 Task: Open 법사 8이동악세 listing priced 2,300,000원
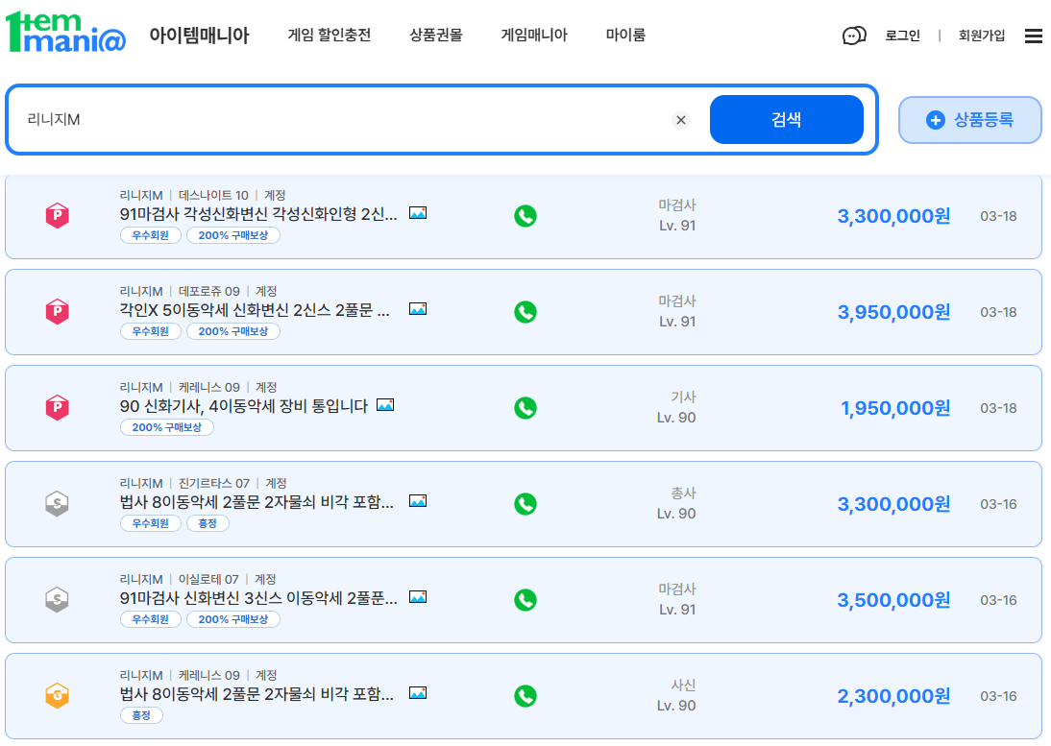pyautogui.click(x=257, y=694)
